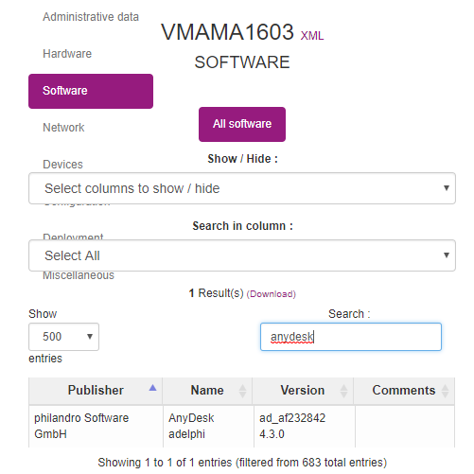The width and height of the screenshot is (474, 474).
Task: Go to the Network section
Action: [x=63, y=128]
